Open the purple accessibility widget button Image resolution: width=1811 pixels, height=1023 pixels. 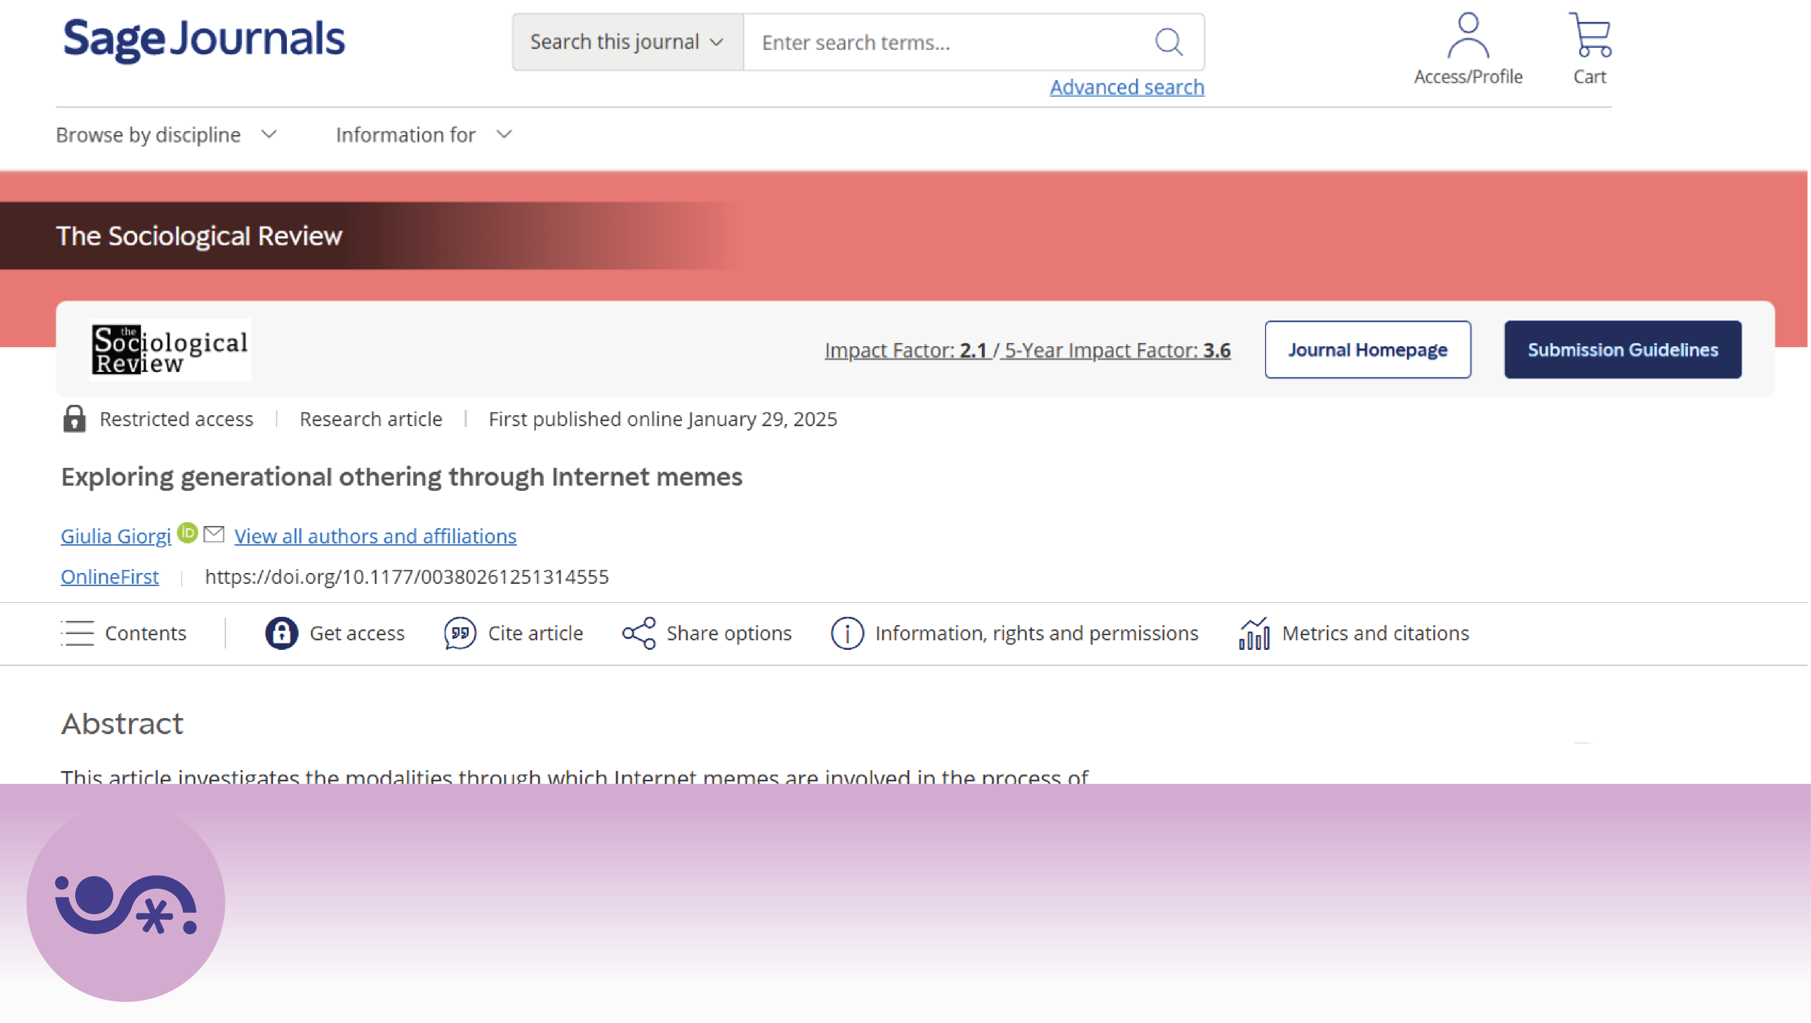126,903
